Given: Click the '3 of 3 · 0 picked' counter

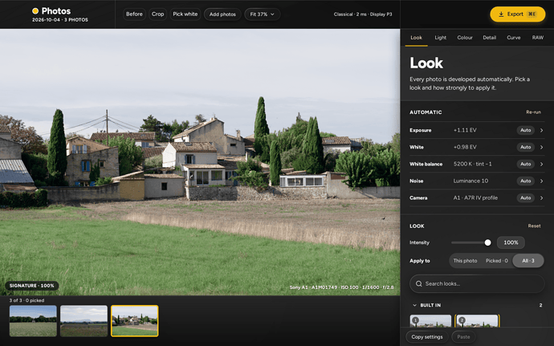Looking at the screenshot, I should 26,300.
